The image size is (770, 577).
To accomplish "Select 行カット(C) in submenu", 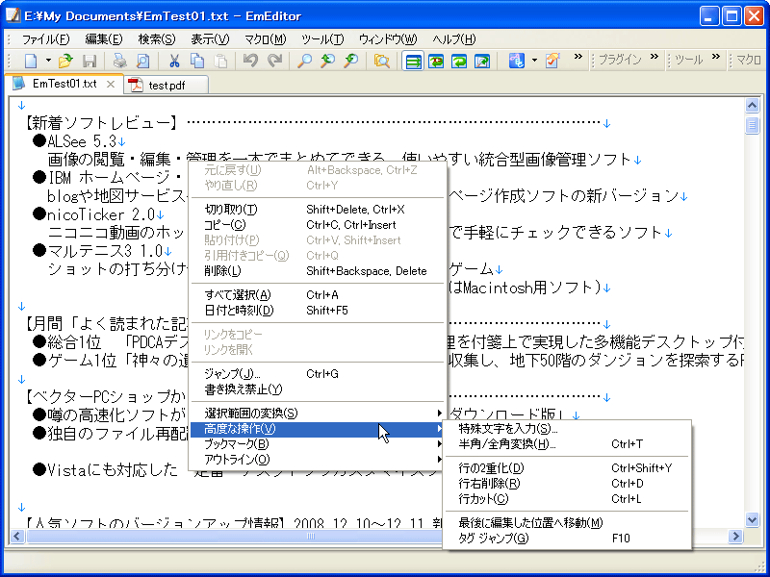I will click(x=567, y=499).
